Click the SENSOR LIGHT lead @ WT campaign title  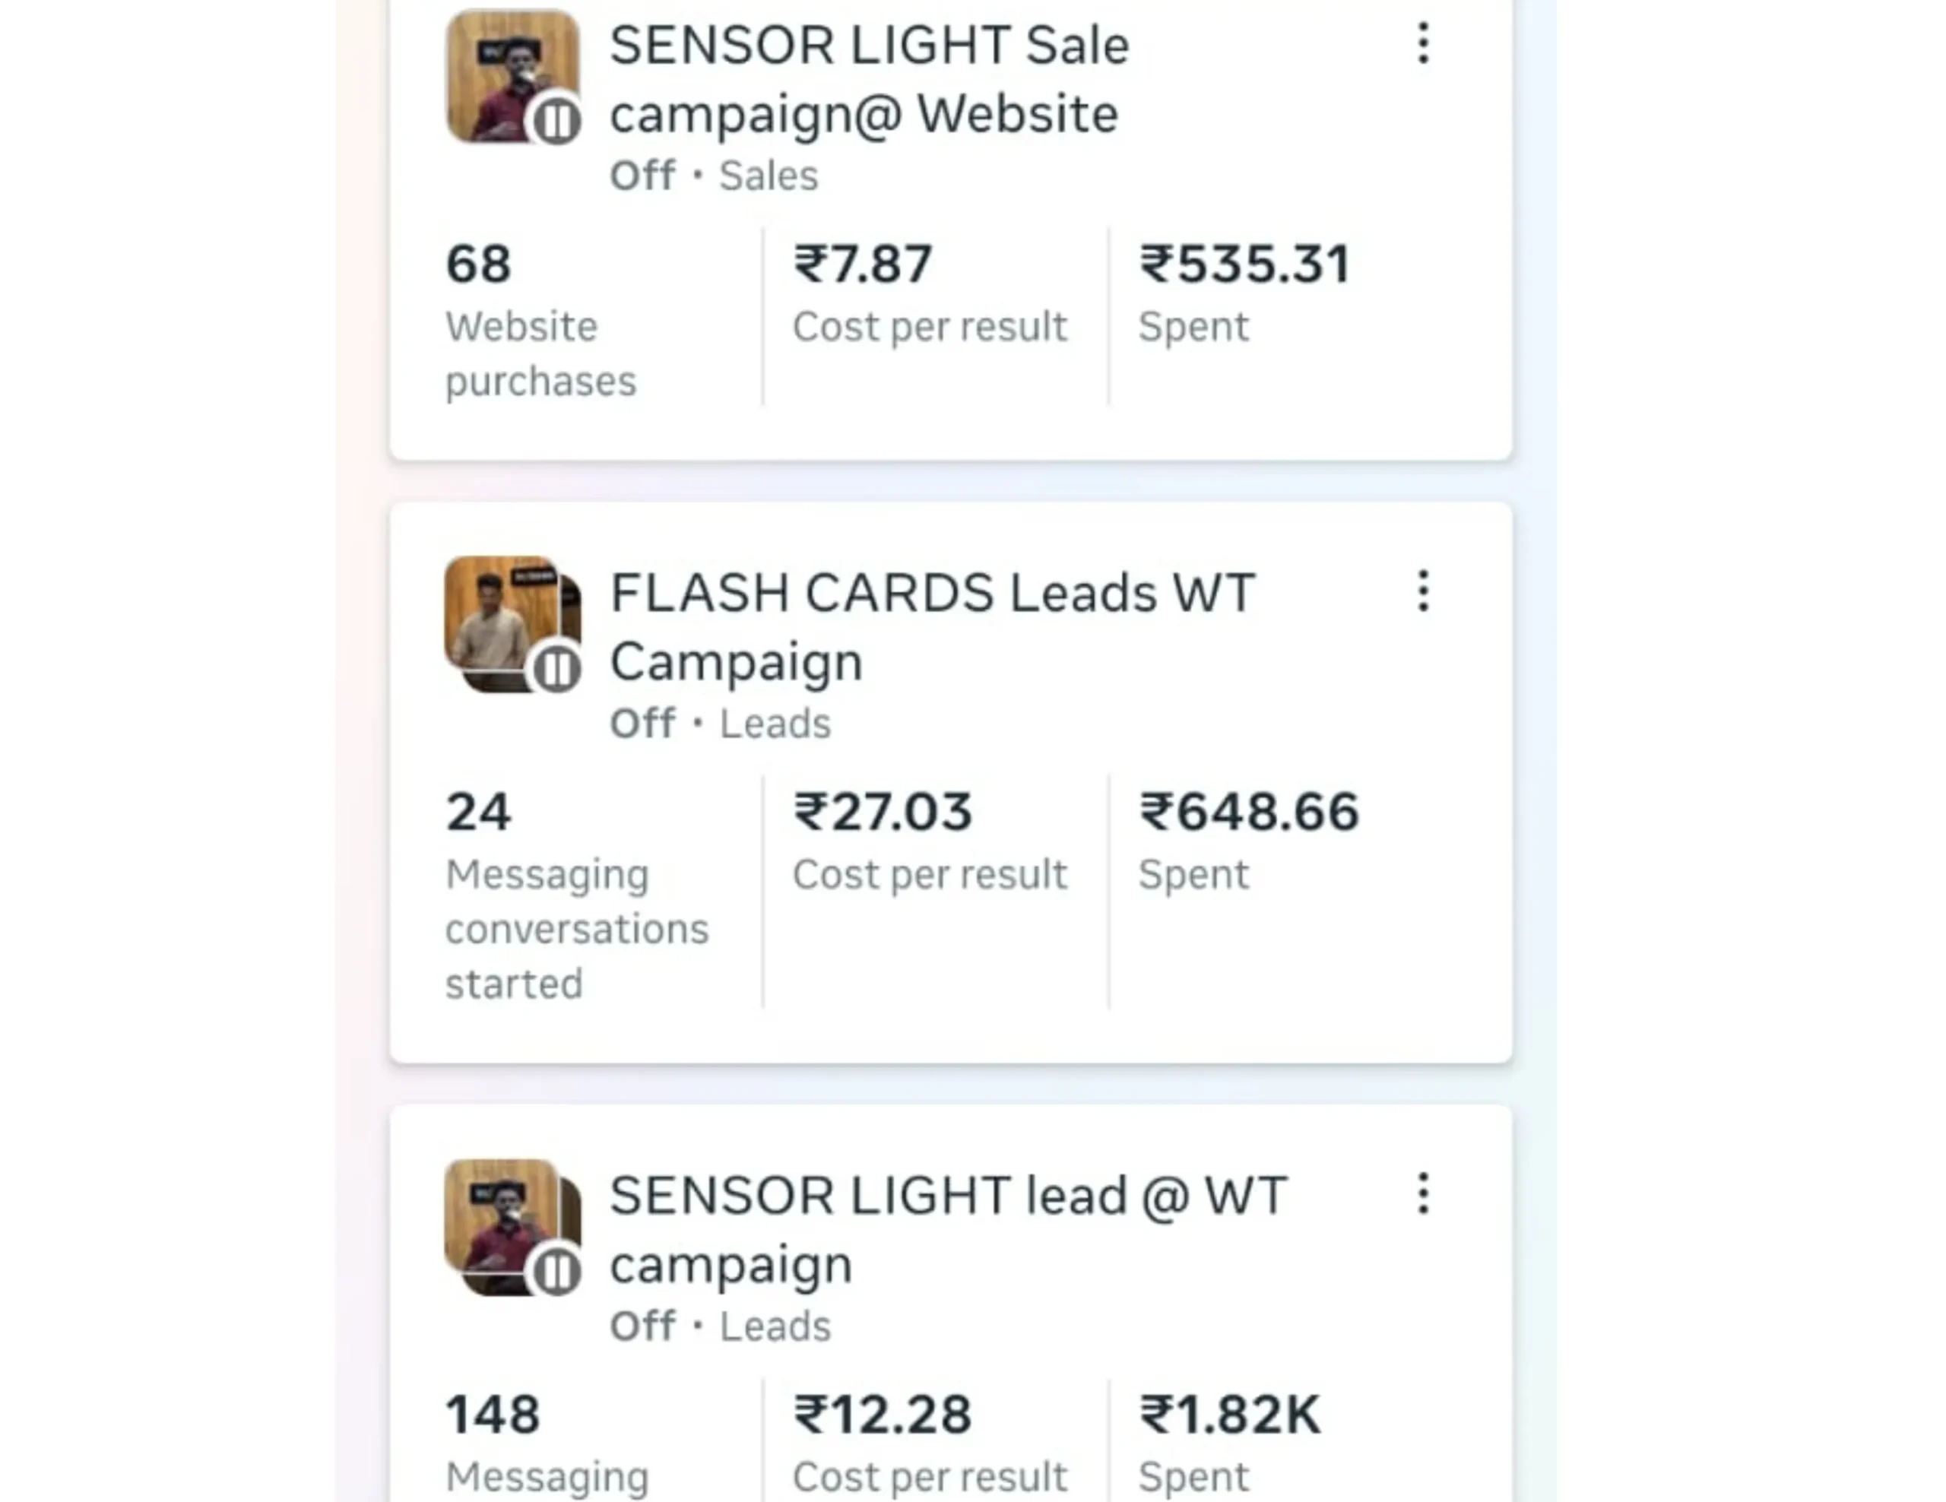[947, 1229]
